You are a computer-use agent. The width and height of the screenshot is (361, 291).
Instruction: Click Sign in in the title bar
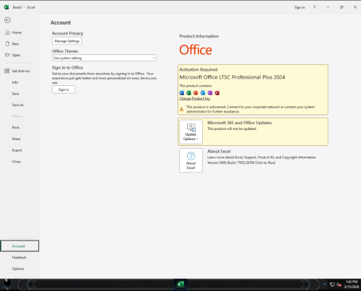point(300,7)
